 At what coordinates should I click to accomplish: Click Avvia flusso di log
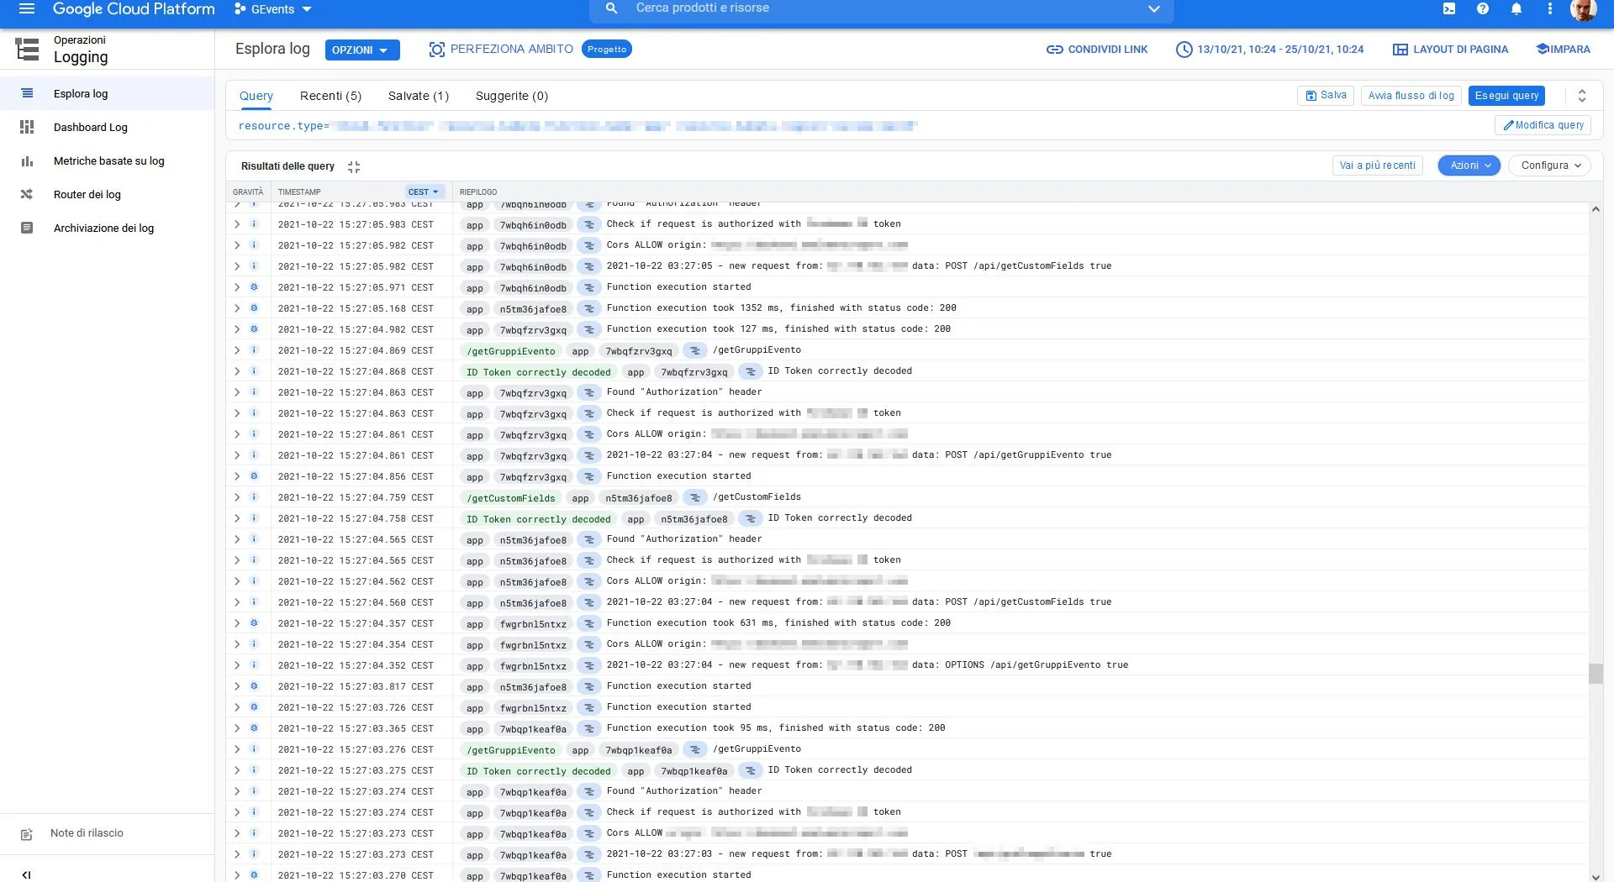pyautogui.click(x=1411, y=96)
